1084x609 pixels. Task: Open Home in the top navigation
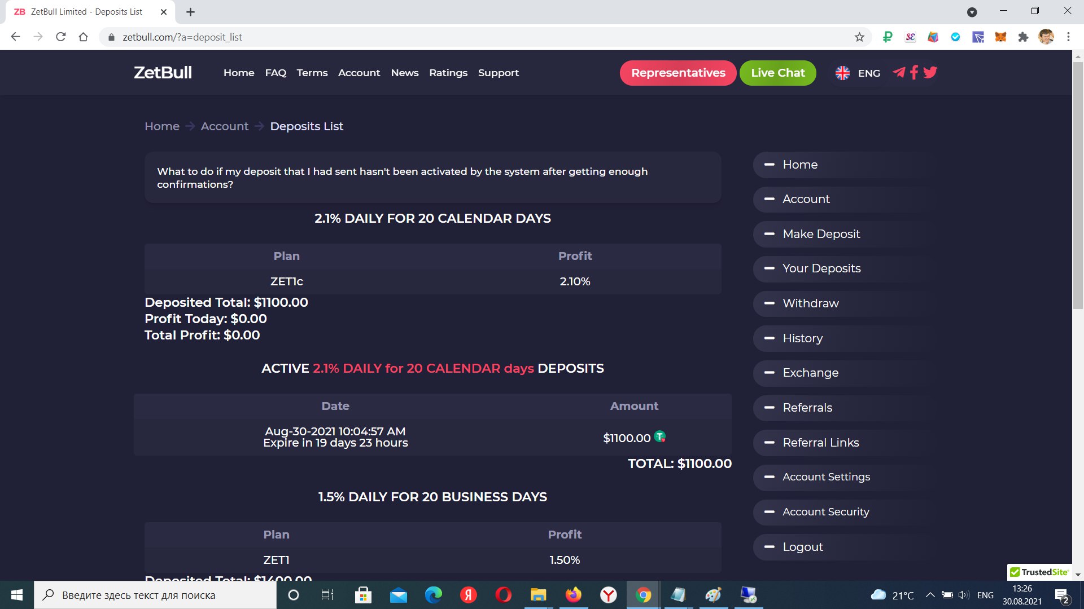coord(239,73)
